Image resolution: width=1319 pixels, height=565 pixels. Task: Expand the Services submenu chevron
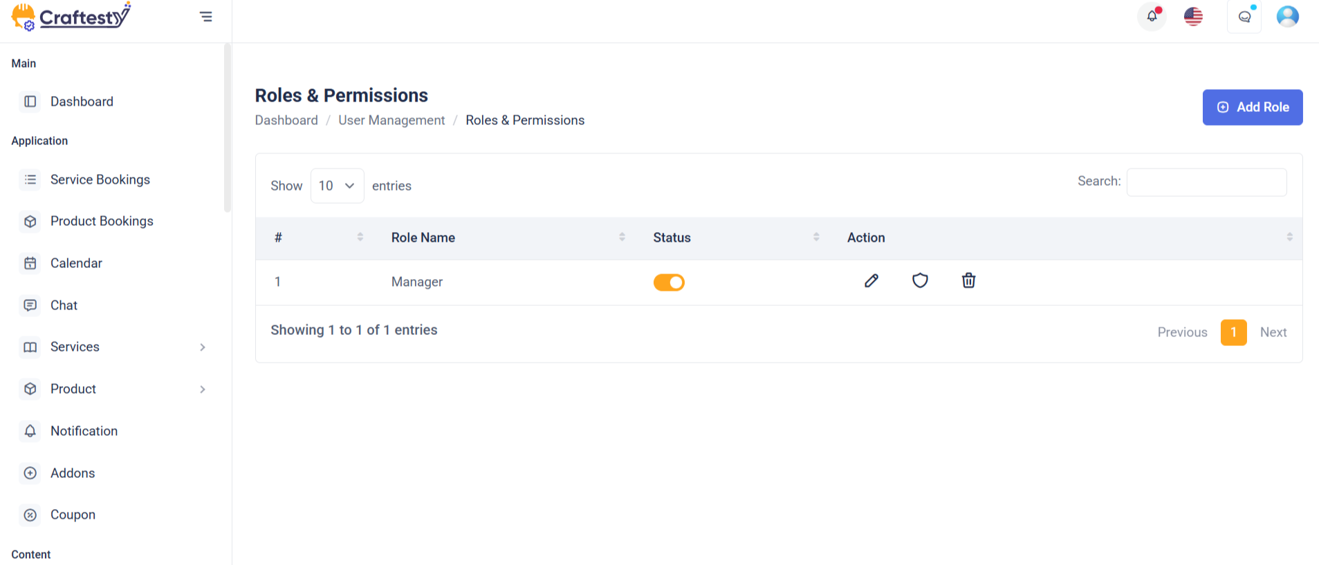[x=203, y=347]
